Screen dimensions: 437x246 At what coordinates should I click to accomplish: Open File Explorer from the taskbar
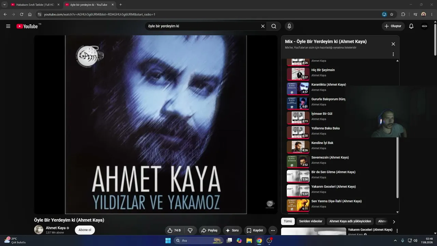click(x=249, y=241)
